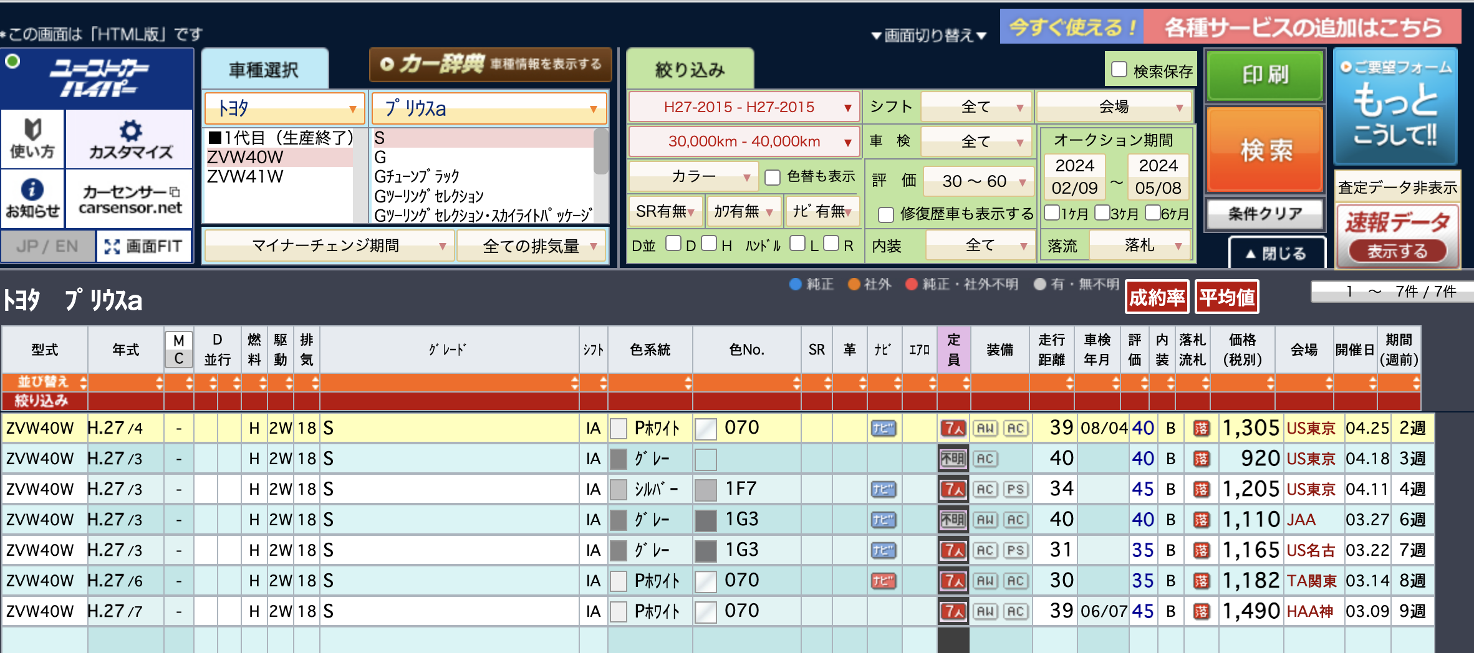The width and height of the screenshot is (1474, 653).
Task: Click the ナビ badge in the 1,165 row
Action: click(x=883, y=550)
